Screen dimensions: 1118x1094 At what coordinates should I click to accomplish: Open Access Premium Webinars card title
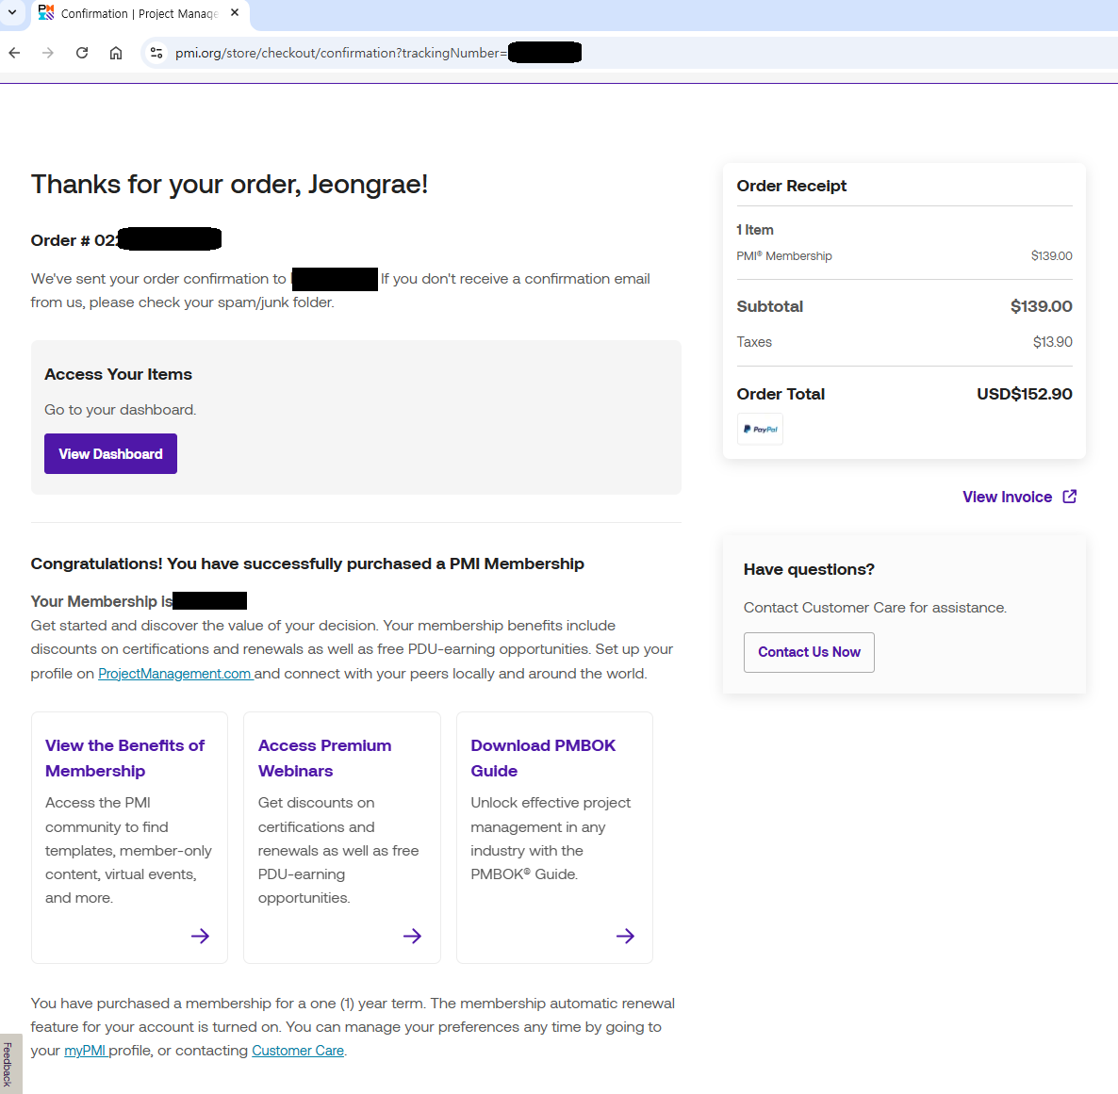click(x=324, y=758)
